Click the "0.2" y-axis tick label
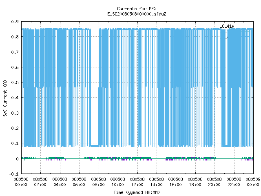This screenshot has height=196, width=261. [x=15, y=128]
